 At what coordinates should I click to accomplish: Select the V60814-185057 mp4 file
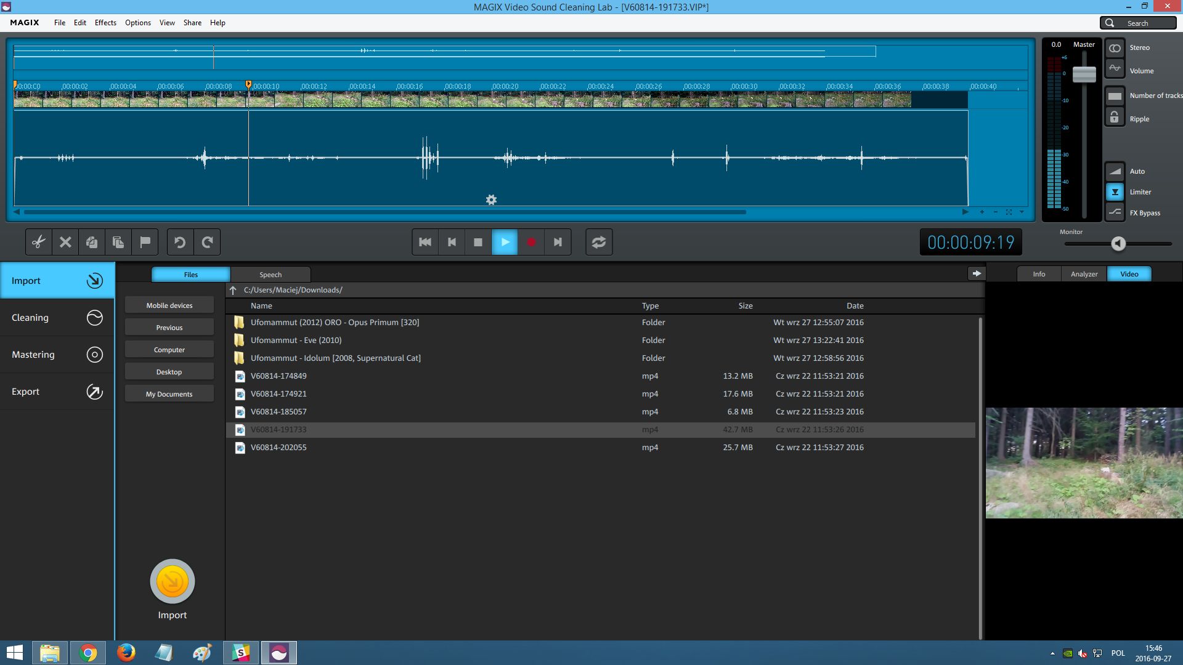[x=278, y=411]
